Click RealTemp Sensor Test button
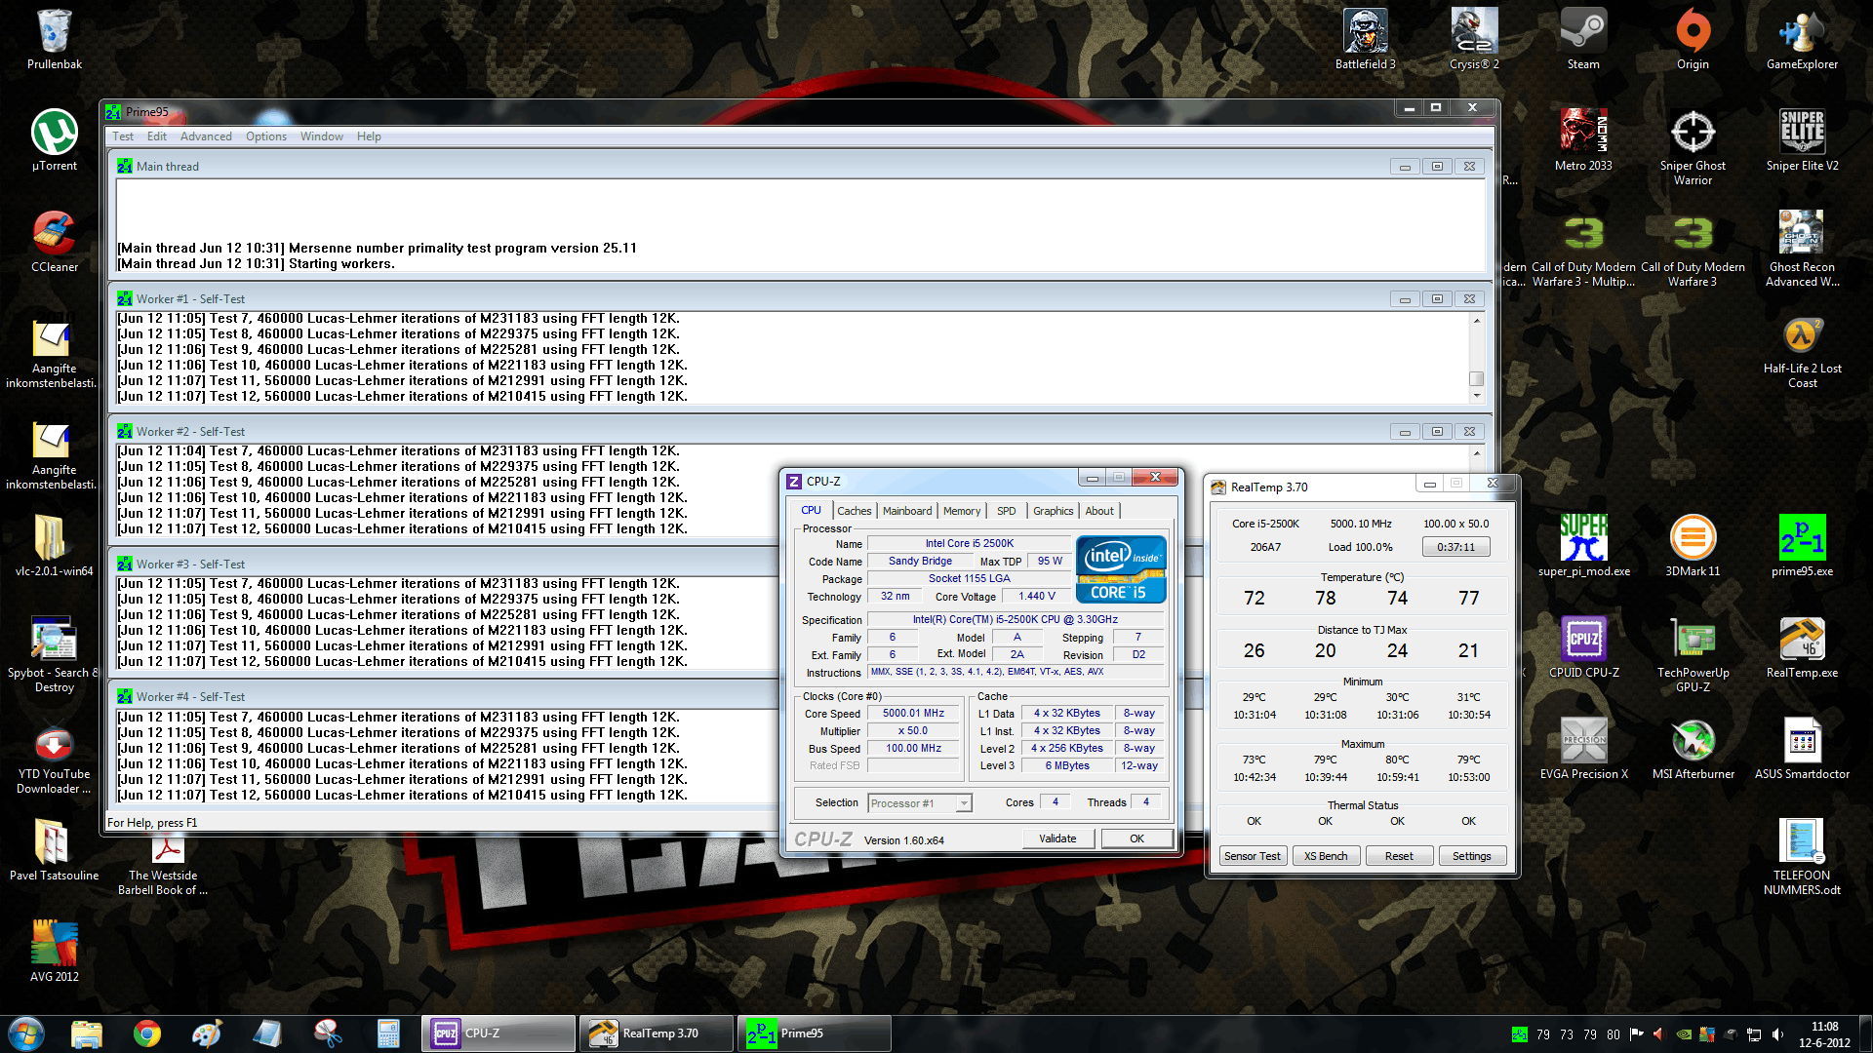The width and height of the screenshot is (1873, 1053). [x=1253, y=856]
